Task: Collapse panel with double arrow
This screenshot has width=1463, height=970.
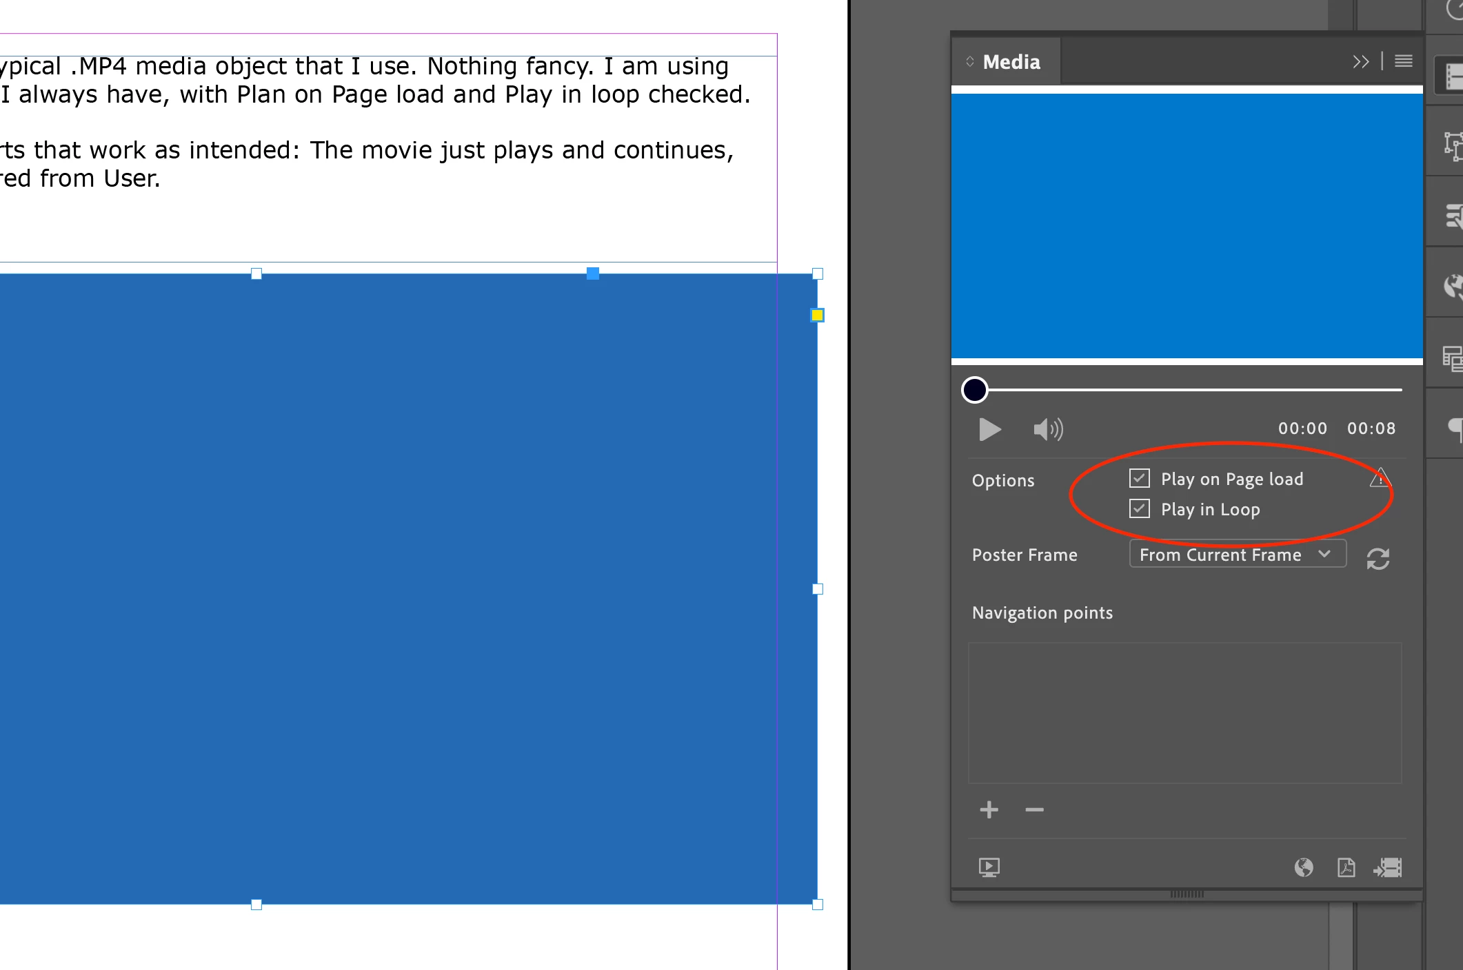Action: (1360, 61)
